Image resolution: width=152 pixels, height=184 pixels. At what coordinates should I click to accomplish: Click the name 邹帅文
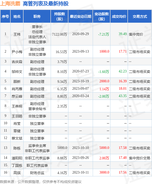pos(17,72)
